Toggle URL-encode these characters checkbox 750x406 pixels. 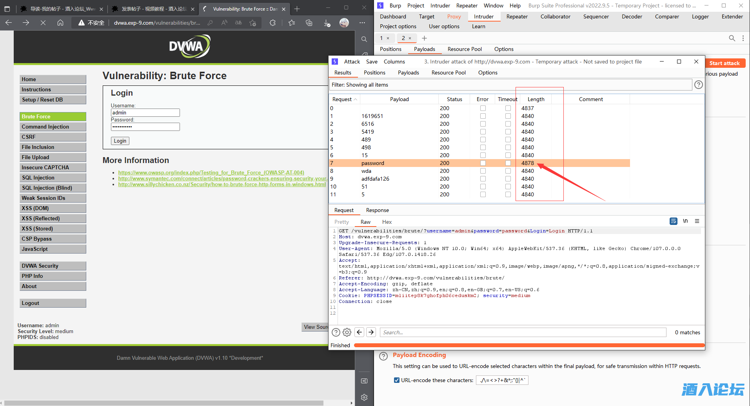pyautogui.click(x=396, y=380)
